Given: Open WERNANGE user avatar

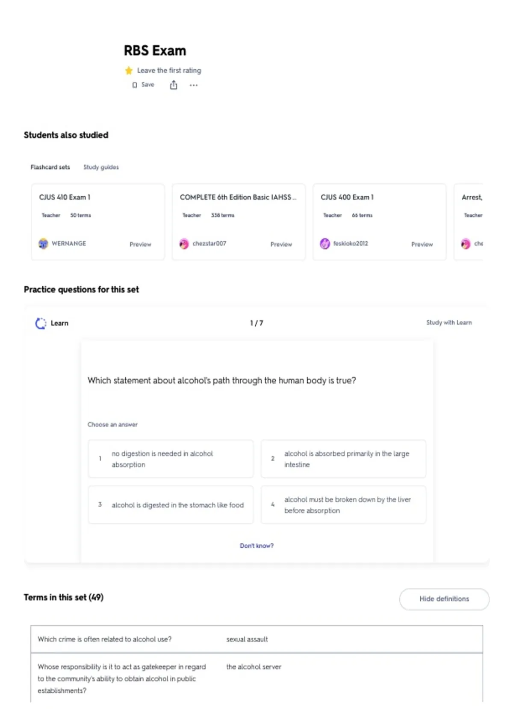Looking at the screenshot, I should [43, 244].
